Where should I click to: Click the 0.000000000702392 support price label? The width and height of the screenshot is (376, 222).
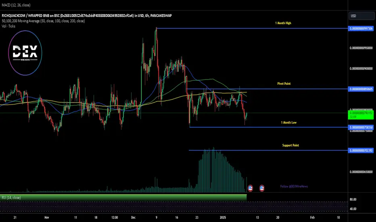(361, 151)
